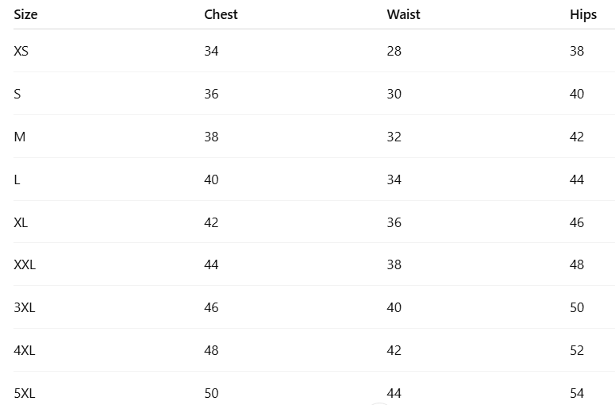Click the Hips column header
This screenshot has height=405, width=615.
pos(583,15)
